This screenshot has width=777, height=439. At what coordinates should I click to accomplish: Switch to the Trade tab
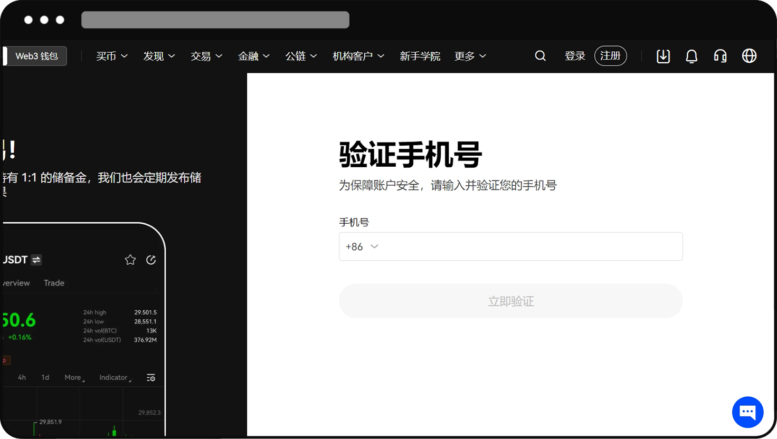pos(54,283)
